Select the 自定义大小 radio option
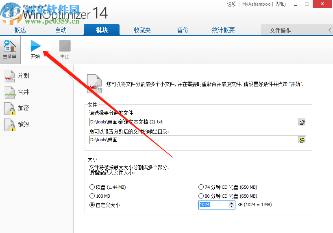Screen dimensions: 333x233 (105, 205)
